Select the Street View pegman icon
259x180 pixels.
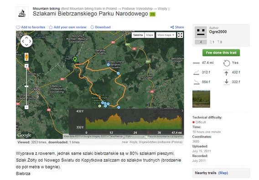(26, 57)
